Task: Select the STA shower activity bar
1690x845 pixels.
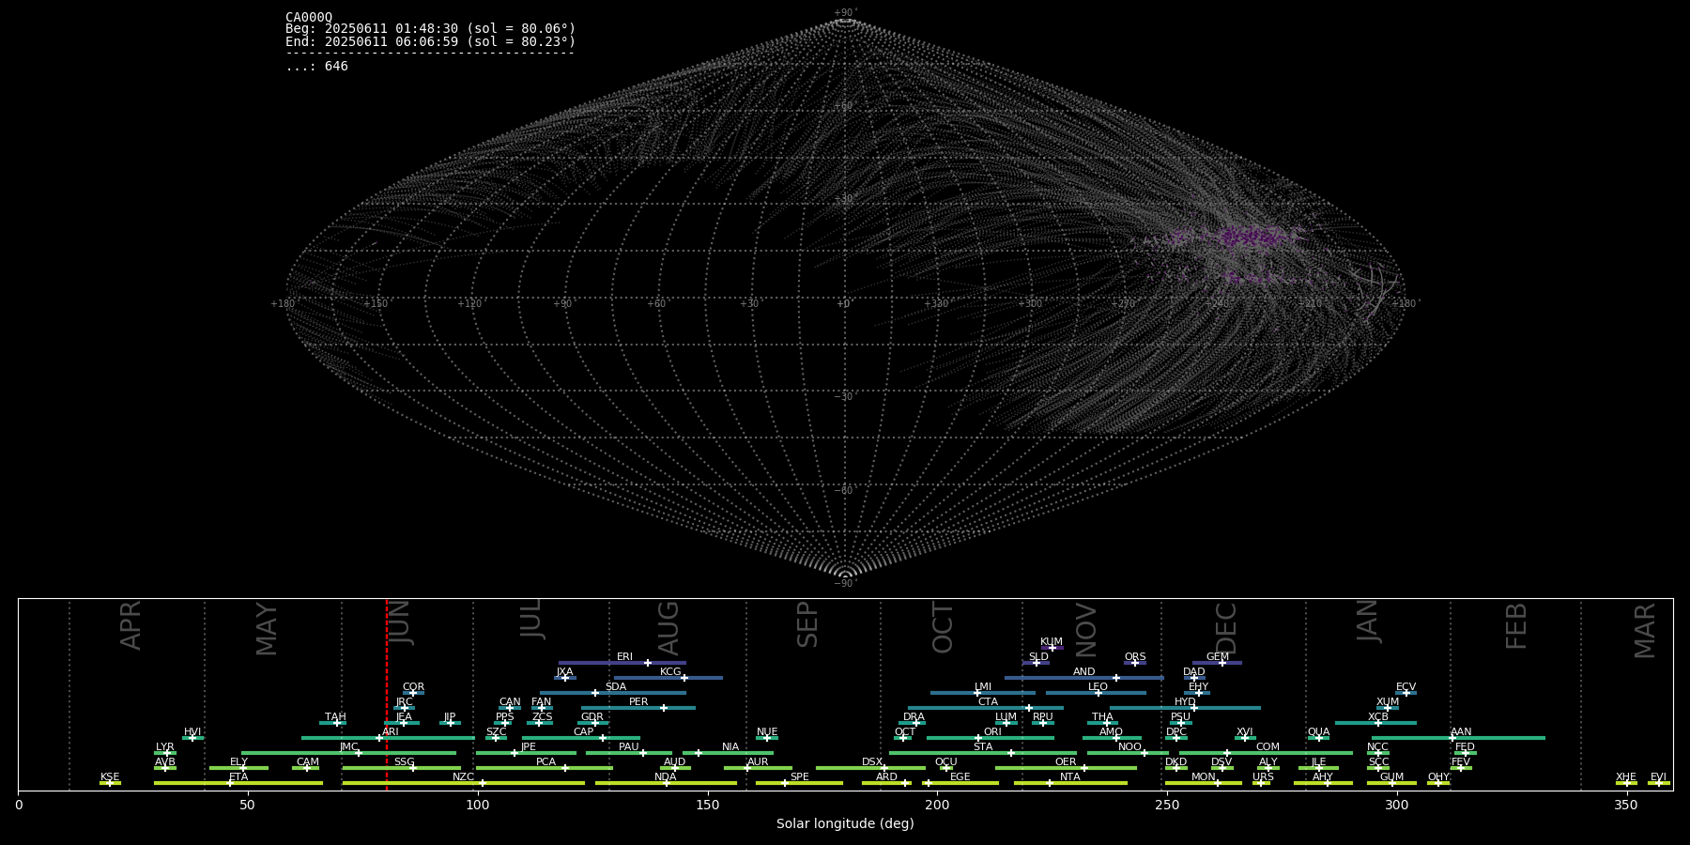Action: 983,753
